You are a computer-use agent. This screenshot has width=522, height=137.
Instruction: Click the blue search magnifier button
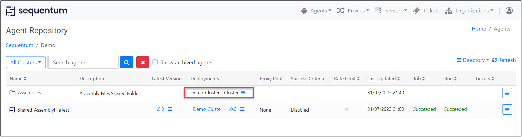(x=126, y=62)
